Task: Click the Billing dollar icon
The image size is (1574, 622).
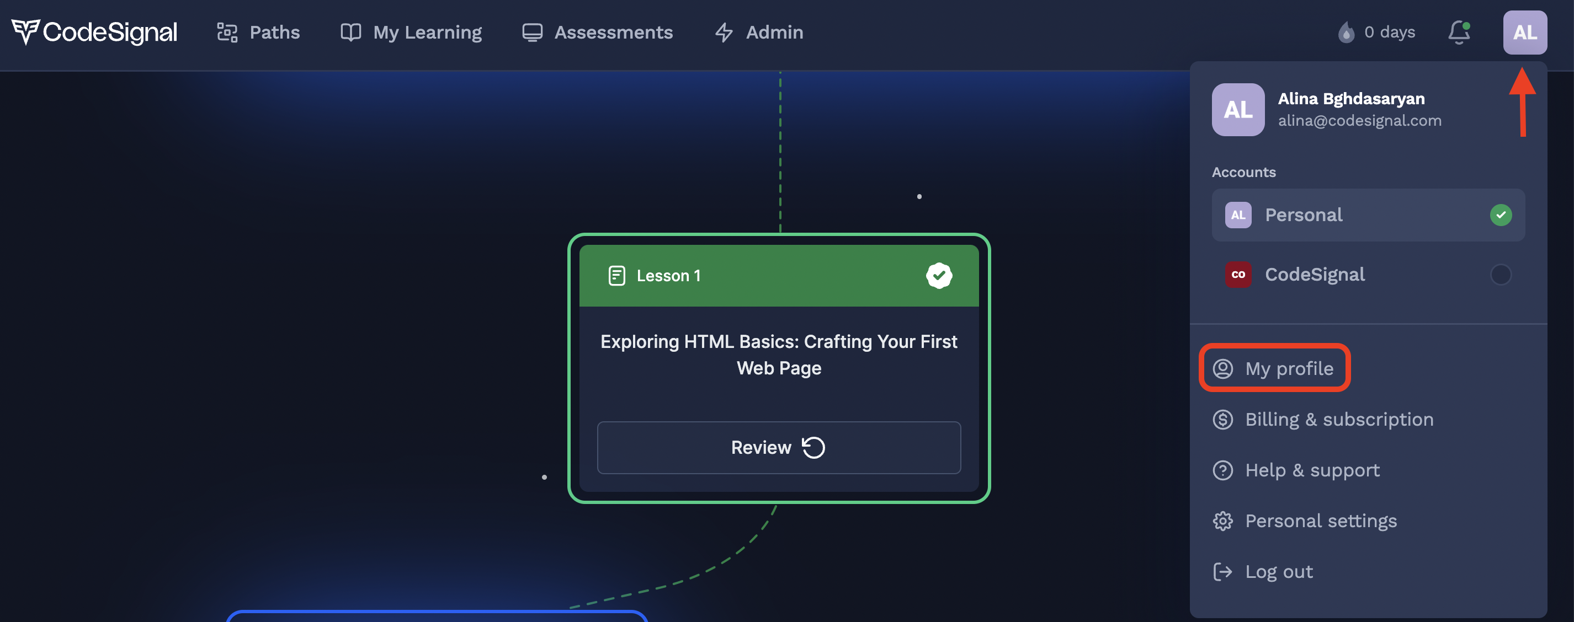Action: click(x=1222, y=419)
